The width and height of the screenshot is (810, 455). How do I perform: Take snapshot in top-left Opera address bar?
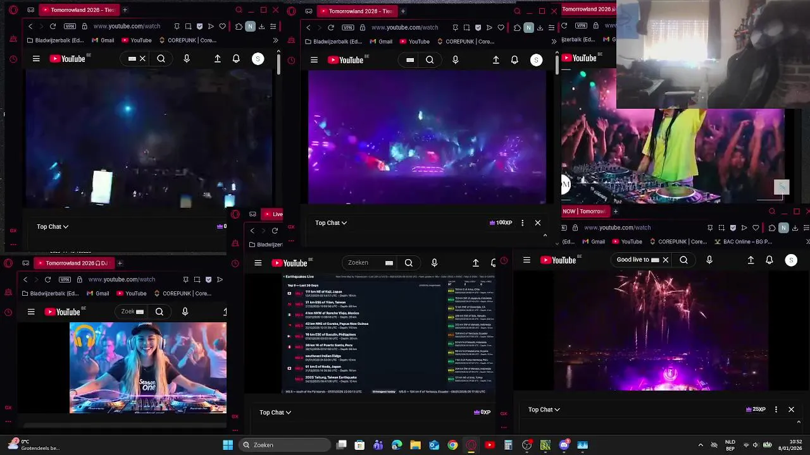point(189,27)
